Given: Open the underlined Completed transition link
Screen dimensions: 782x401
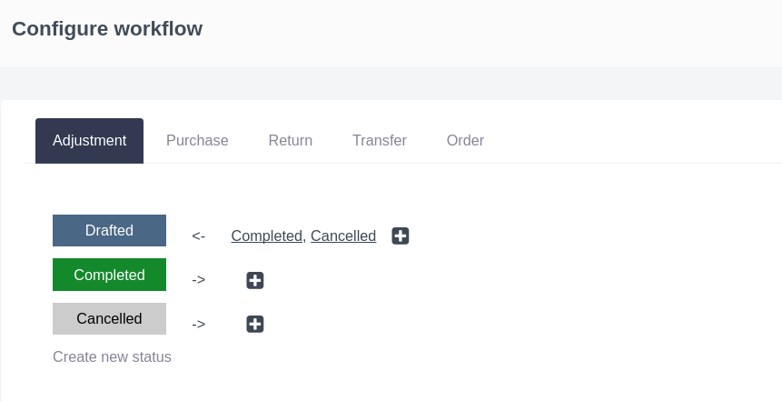Looking at the screenshot, I should point(267,236).
